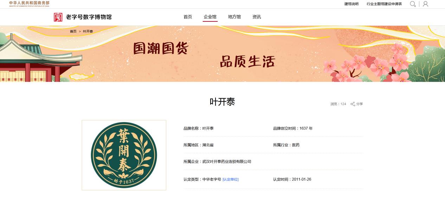Screen dimensions: 445x197
Task: Open the user account icon
Action: tap(425, 4)
